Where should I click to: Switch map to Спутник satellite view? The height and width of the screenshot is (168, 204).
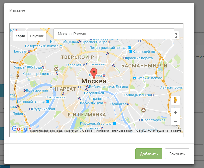point(37,36)
